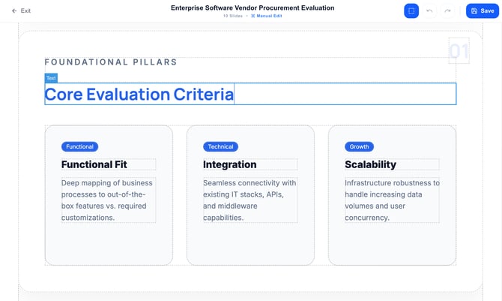The height and width of the screenshot is (301, 502).
Task: Save the presentation
Action: coord(482,11)
